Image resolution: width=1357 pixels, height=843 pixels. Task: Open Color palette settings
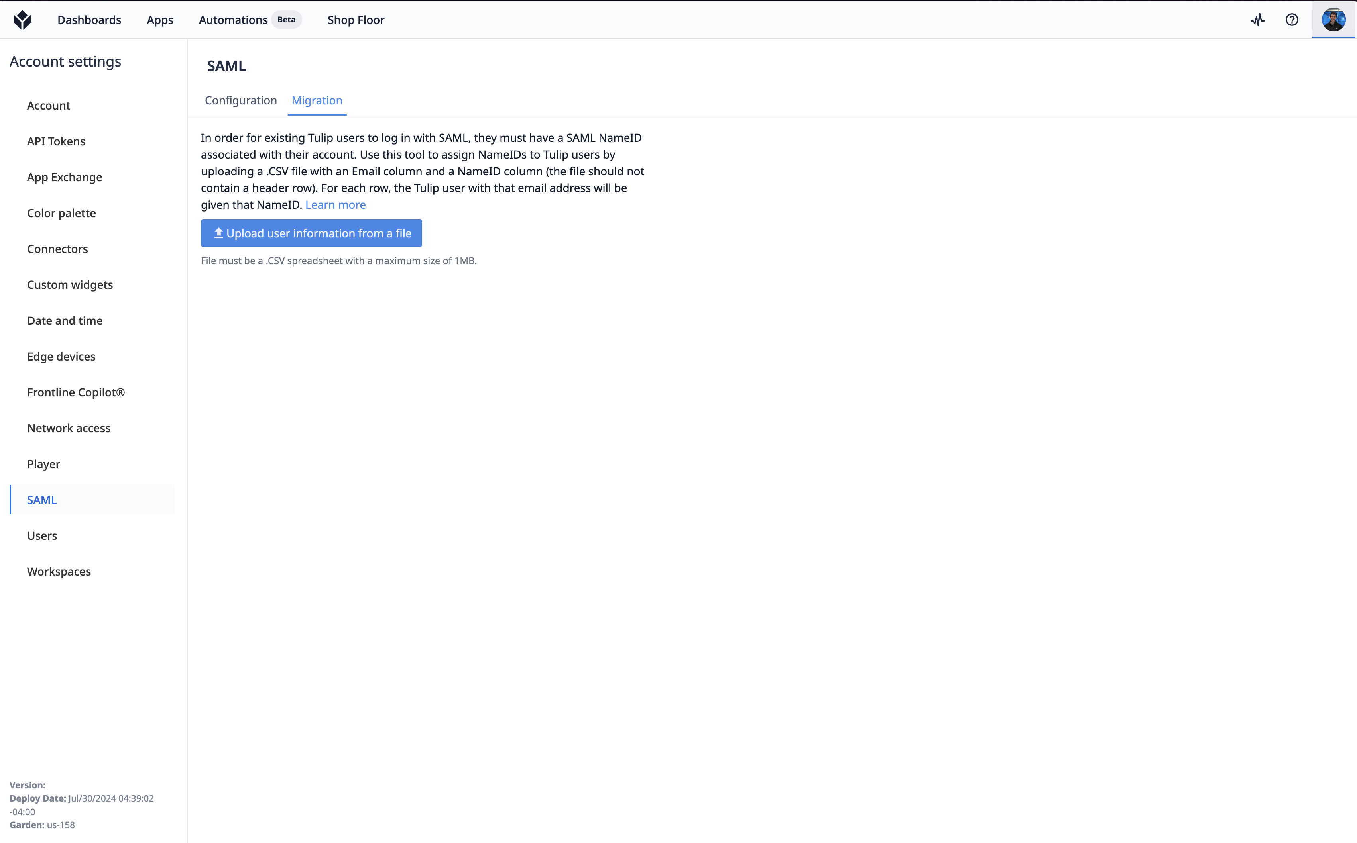coord(61,213)
